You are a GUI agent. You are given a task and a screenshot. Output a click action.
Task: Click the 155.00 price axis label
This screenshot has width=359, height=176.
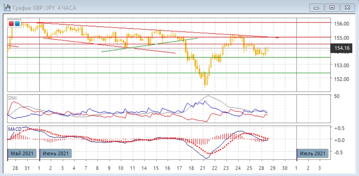(x=341, y=37)
